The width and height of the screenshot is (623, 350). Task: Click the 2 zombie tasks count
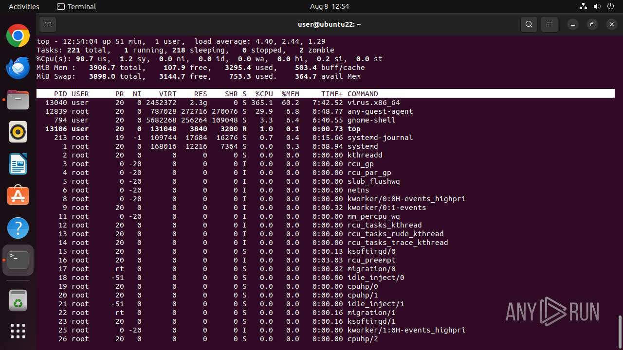coord(317,50)
